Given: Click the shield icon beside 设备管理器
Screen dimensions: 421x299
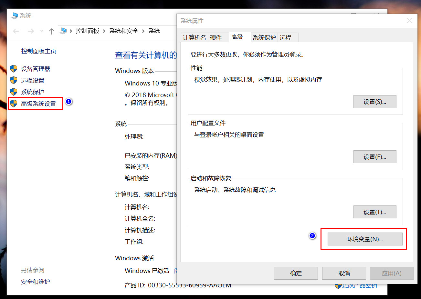Looking at the screenshot, I should [x=14, y=69].
